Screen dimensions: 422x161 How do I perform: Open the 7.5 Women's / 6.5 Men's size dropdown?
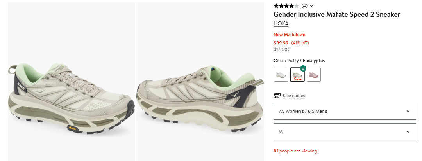(345, 111)
